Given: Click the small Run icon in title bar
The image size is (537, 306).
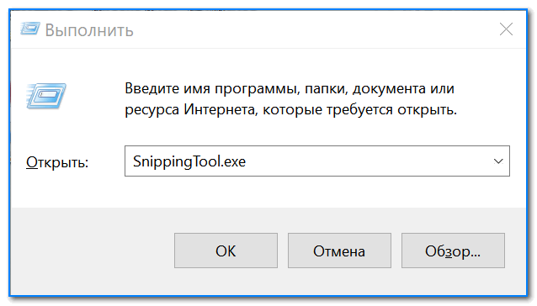Looking at the screenshot, I should [30, 29].
